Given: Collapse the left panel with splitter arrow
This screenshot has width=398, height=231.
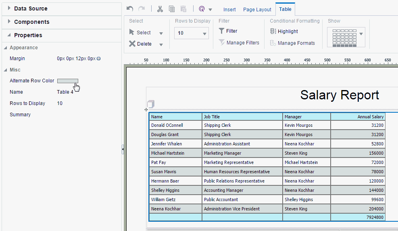Looking at the screenshot, I should [x=123, y=149].
